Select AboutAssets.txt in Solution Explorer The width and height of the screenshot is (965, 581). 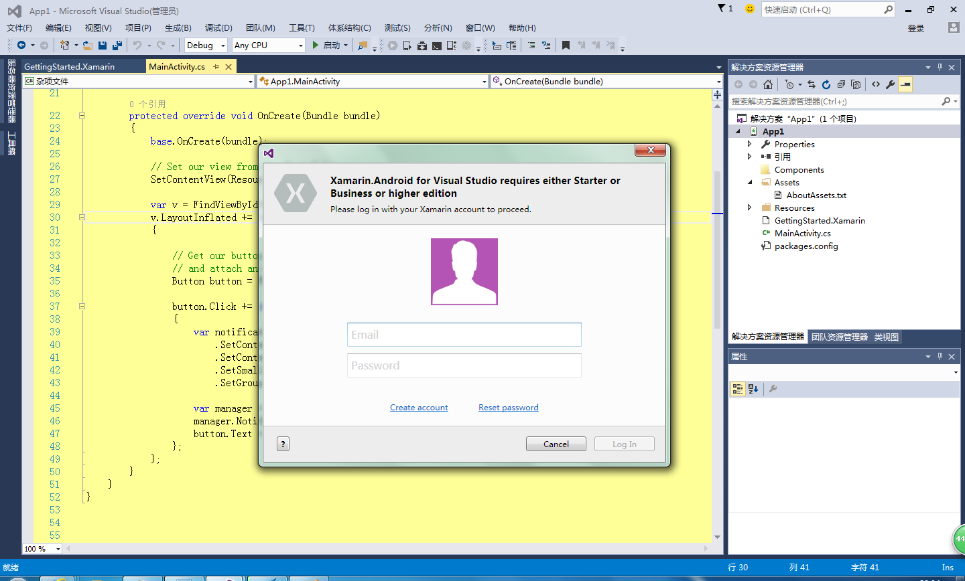(x=816, y=195)
